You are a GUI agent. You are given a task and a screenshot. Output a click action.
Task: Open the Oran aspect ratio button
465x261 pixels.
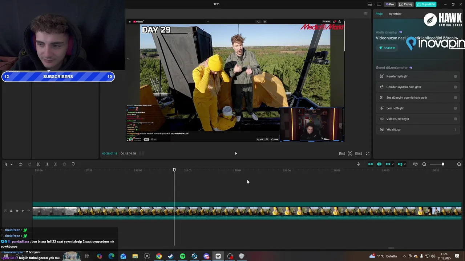pyautogui.click(x=359, y=153)
